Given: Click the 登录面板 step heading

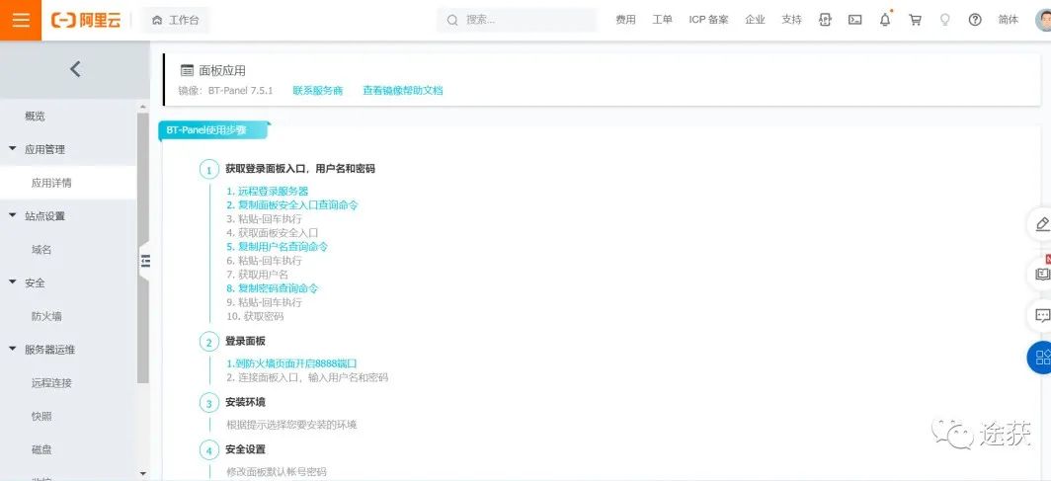Looking at the screenshot, I should tap(245, 341).
